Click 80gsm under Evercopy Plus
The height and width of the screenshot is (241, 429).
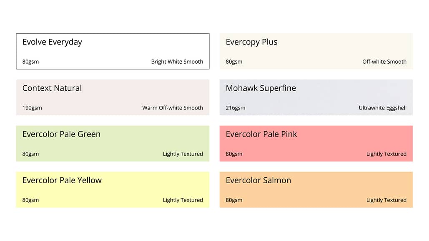[x=234, y=62]
